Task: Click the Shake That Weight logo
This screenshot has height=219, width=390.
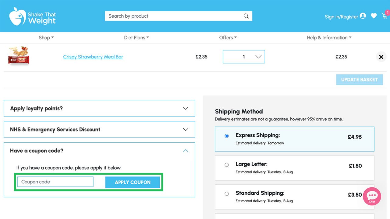Action: pyautogui.click(x=33, y=16)
